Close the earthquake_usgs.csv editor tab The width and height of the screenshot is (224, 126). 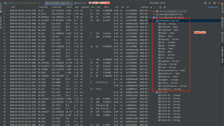click(71, 3)
